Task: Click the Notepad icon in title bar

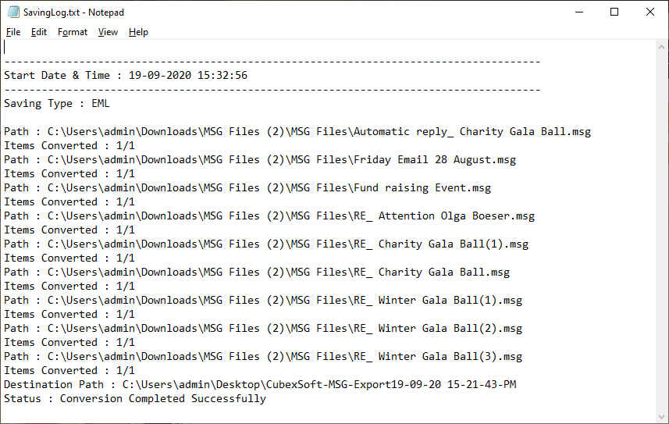Action: (13, 12)
